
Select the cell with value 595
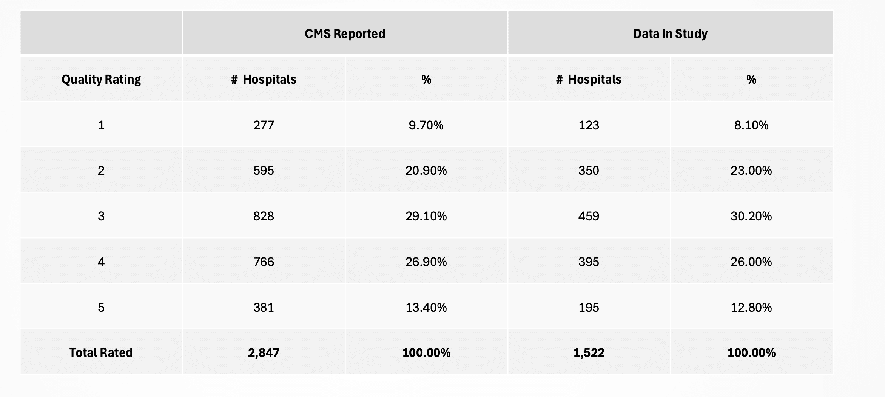tap(264, 170)
